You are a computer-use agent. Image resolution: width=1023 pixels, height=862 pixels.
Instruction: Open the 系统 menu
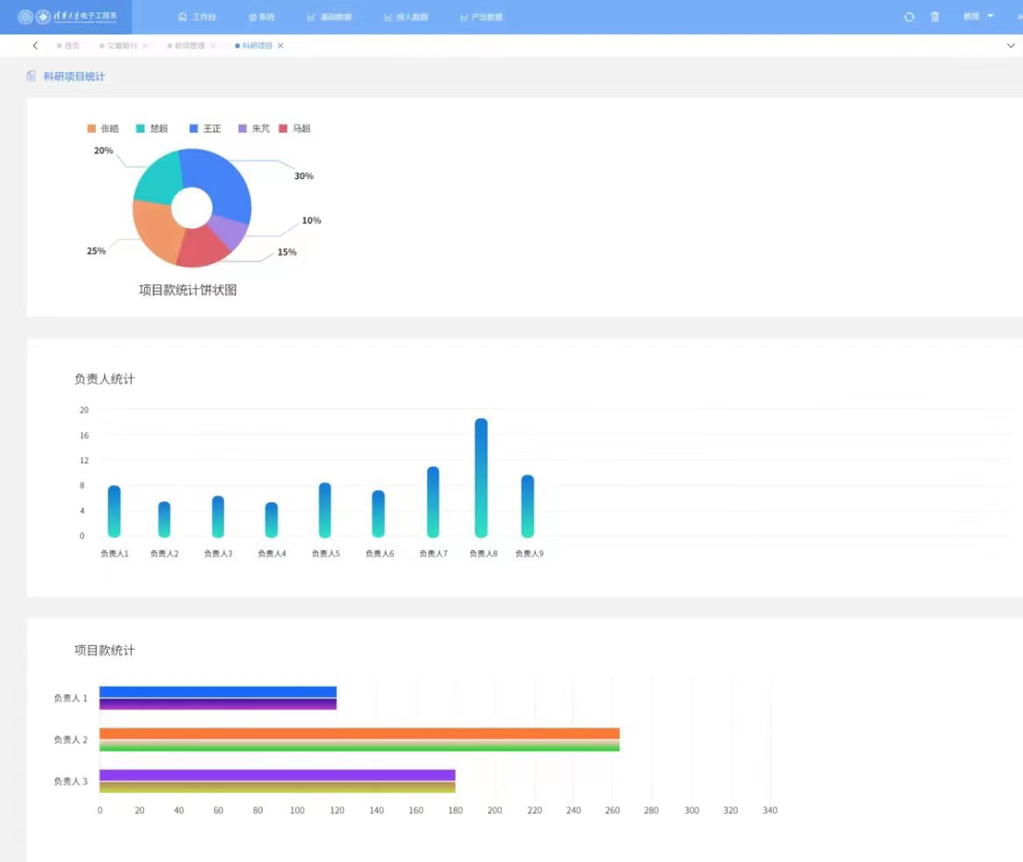click(261, 17)
